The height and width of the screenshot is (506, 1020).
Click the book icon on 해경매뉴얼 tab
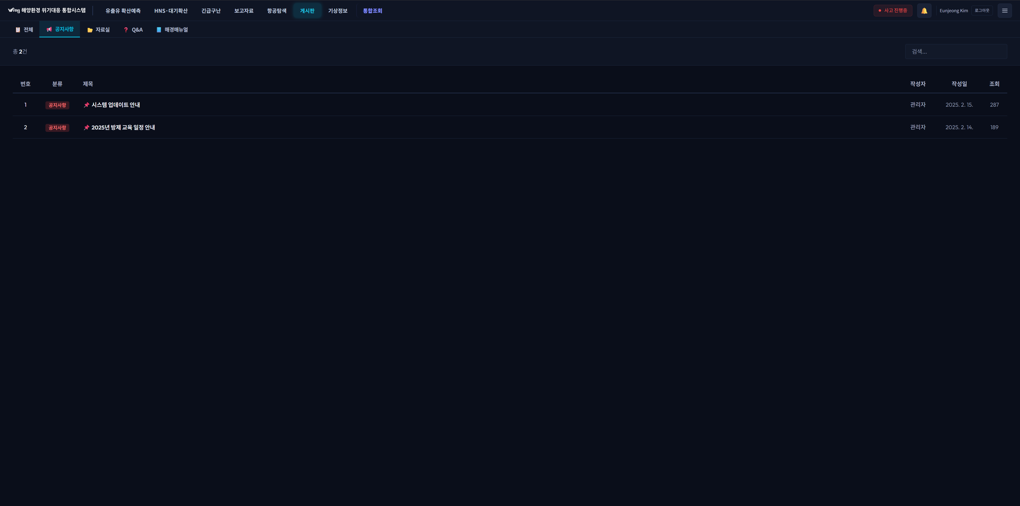tap(159, 30)
